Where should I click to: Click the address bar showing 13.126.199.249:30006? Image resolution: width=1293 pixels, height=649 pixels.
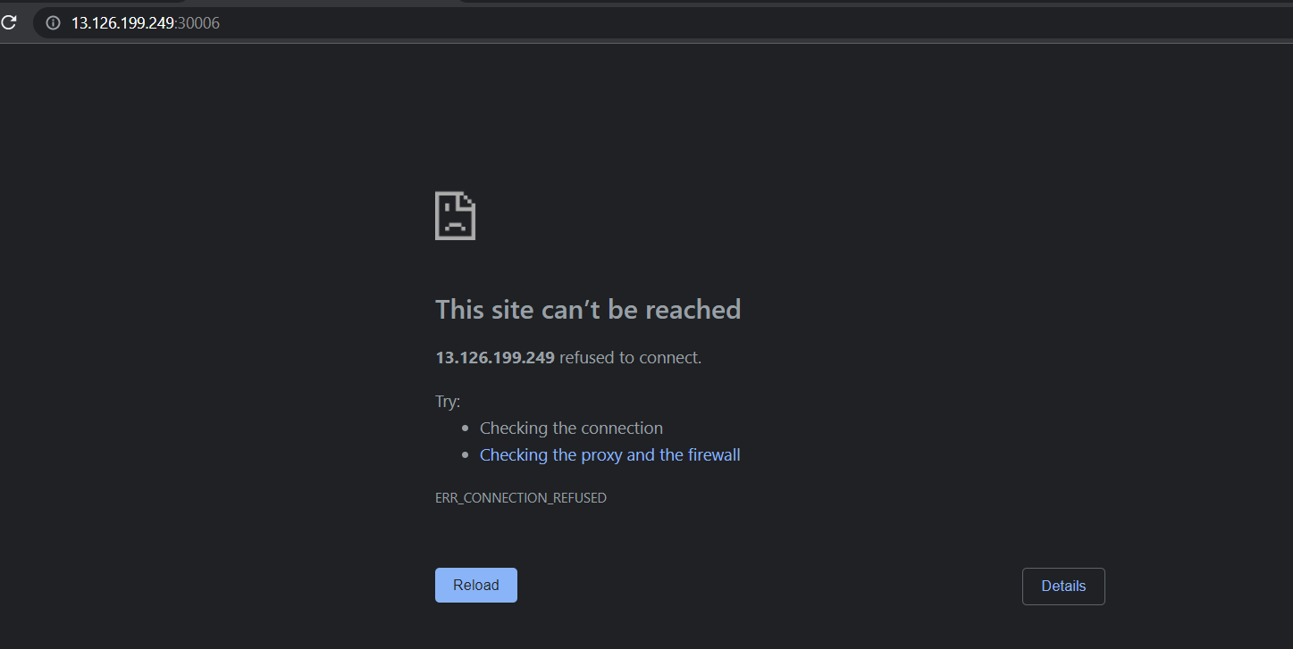663,23
